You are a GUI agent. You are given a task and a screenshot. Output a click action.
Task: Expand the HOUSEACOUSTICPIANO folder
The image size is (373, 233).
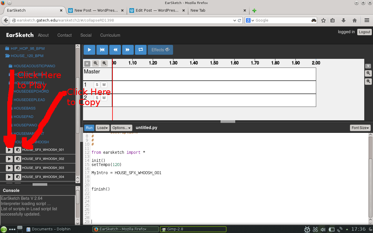click(x=34, y=66)
